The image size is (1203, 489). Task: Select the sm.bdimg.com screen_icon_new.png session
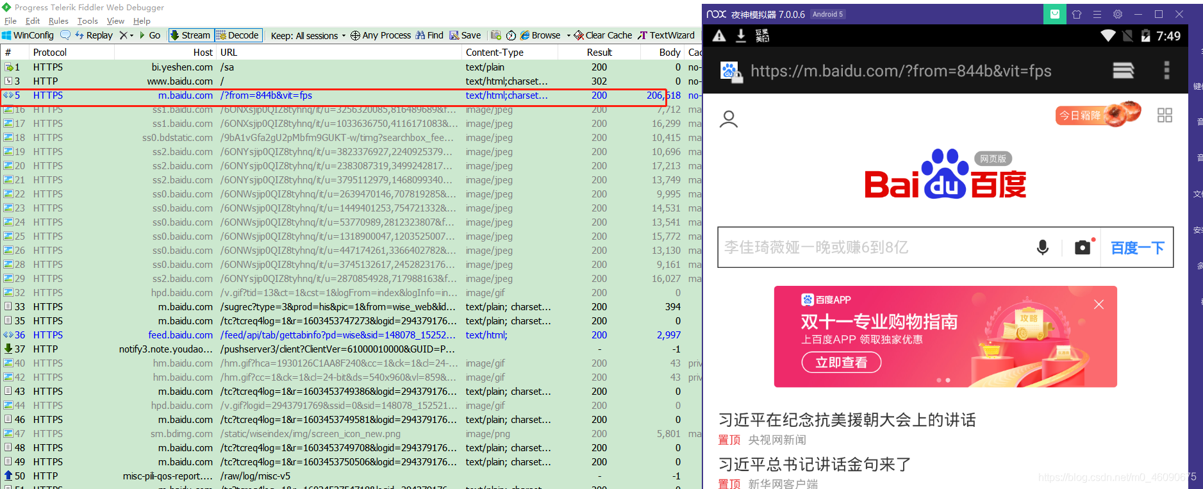point(351,434)
